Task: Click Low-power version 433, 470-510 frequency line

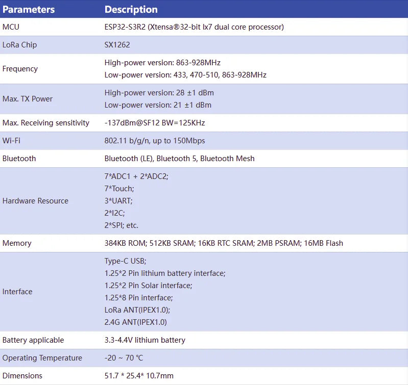Action: click(x=185, y=75)
